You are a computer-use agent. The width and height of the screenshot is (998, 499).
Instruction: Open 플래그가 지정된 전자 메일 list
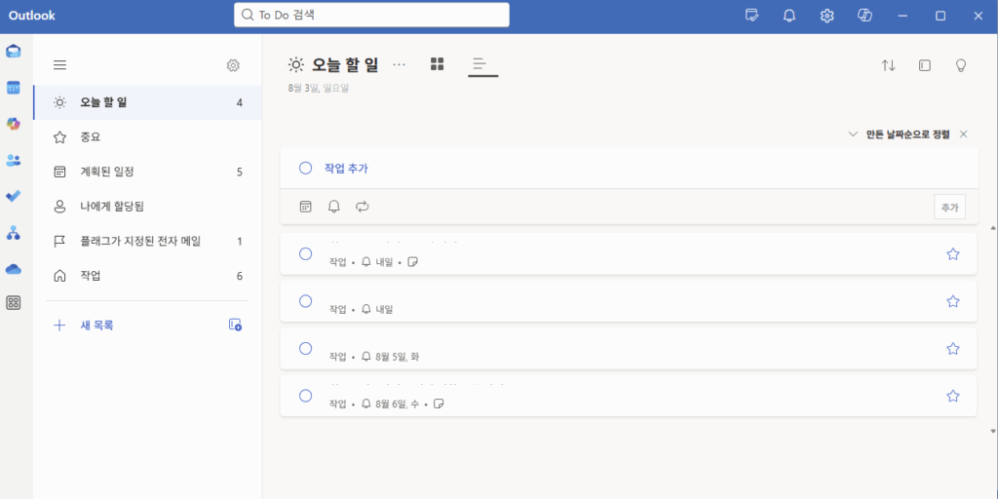point(148,242)
